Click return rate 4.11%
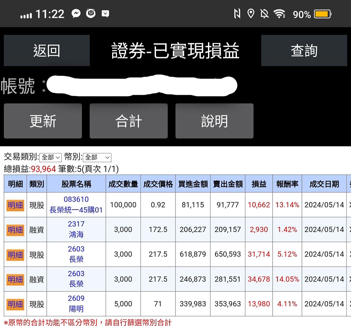 pyautogui.click(x=287, y=304)
